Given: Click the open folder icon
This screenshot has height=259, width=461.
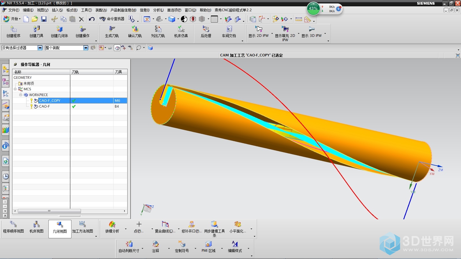Looking at the screenshot, I should [x=35, y=19].
